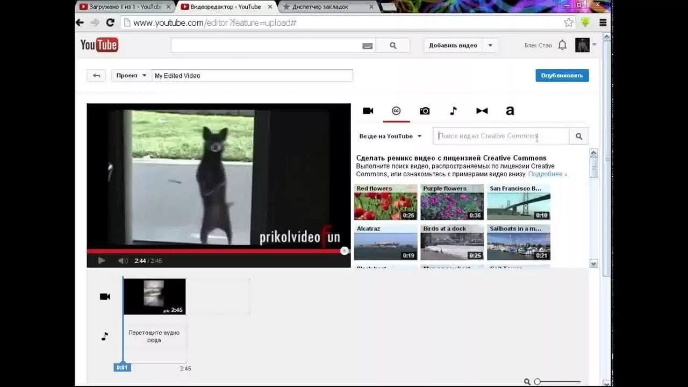The image size is (688, 387).
Task: Click the browser forward arrow
Action: coord(95,23)
